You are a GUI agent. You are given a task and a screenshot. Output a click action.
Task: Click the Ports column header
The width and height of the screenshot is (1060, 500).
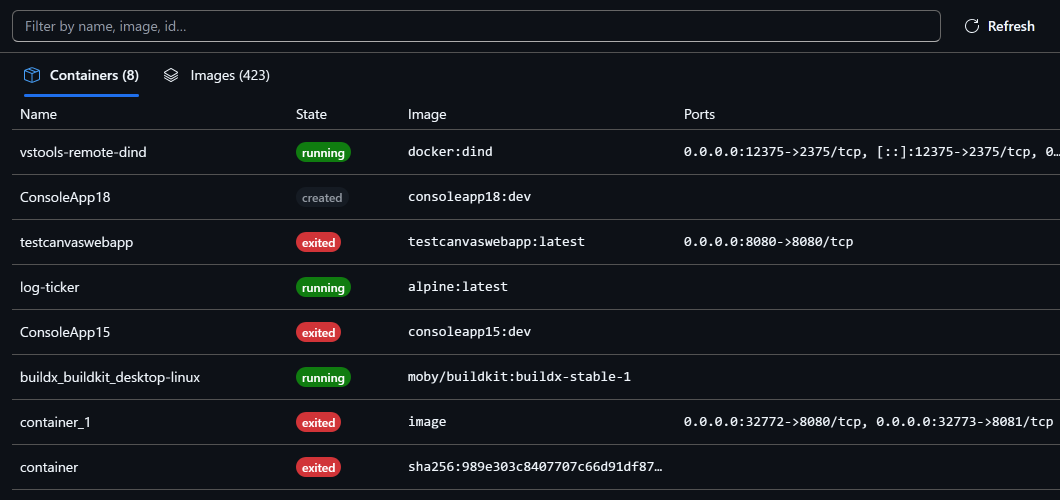pos(699,114)
